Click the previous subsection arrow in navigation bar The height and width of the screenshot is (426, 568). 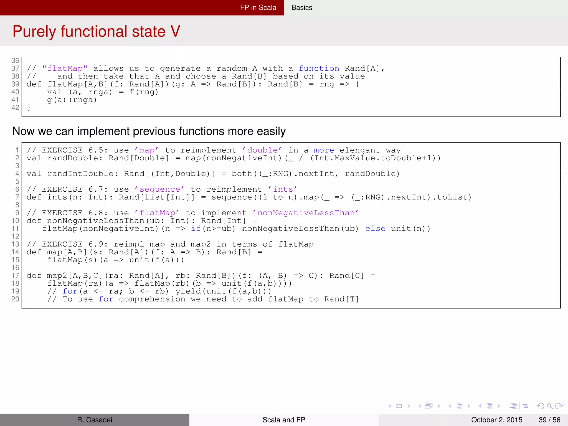point(450,406)
